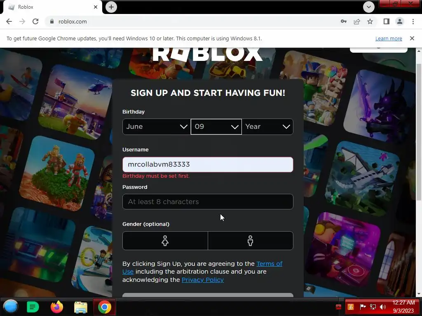
Task: Open the birthday Month dropdown showing June
Action: [156, 127]
